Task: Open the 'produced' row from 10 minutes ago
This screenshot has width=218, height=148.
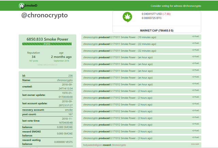Action: pos(141,37)
